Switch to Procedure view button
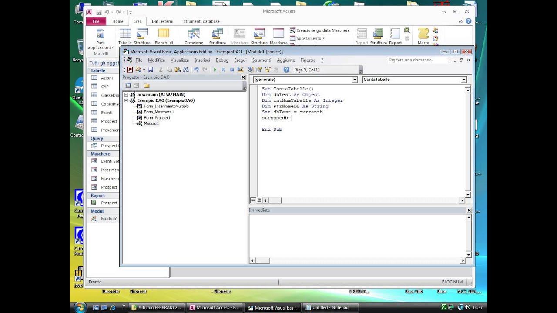The image size is (557, 313). click(253, 200)
